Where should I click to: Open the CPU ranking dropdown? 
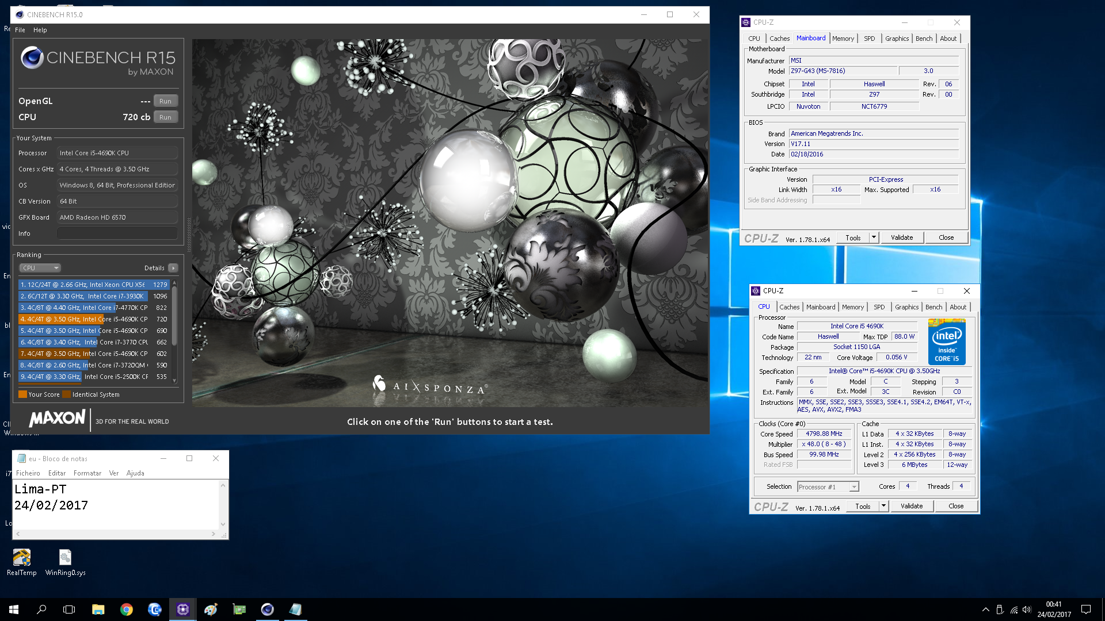(x=40, y=268)
